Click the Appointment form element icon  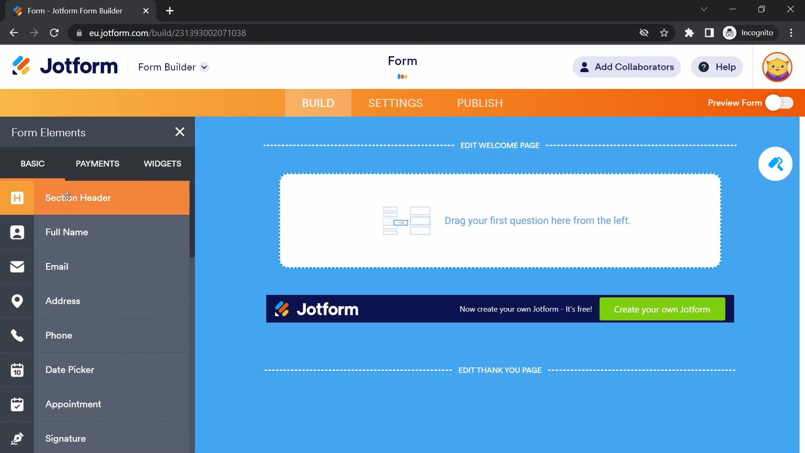tap(17, 404)
